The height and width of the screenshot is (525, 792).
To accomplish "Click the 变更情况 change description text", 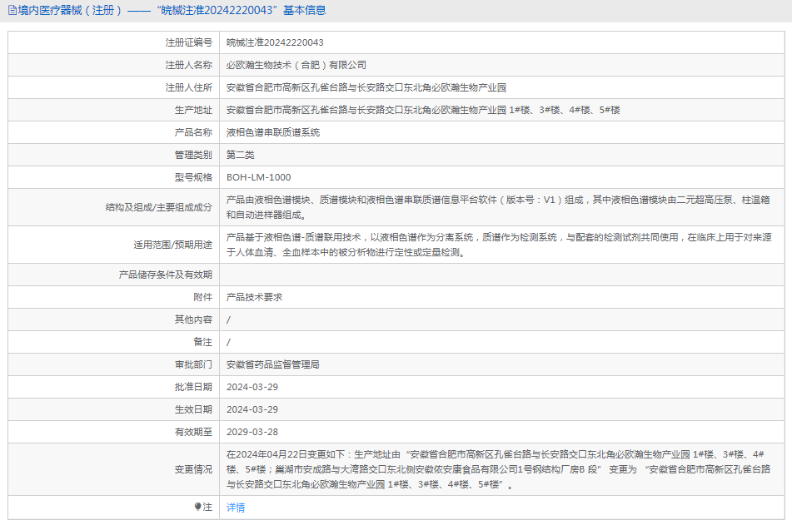I will 498,469.
